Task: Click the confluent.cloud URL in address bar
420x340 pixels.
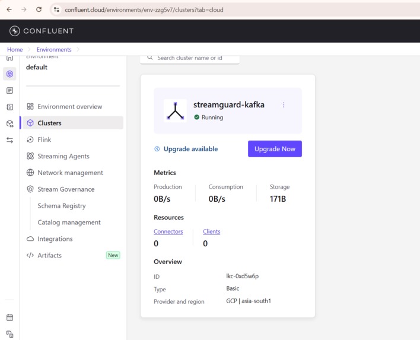Action: point(144,10)
